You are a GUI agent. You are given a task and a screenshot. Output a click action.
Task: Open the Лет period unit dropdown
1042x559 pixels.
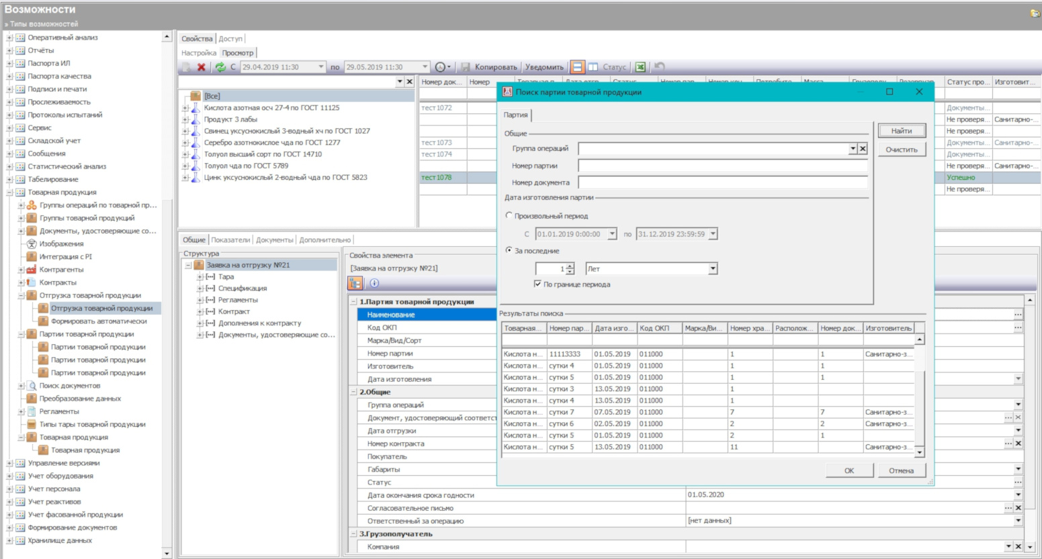click(713, 269)
